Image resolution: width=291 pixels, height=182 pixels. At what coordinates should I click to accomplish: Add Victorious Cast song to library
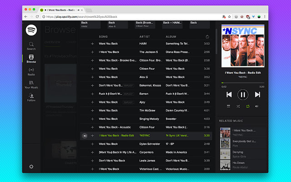tap(92, 169)
